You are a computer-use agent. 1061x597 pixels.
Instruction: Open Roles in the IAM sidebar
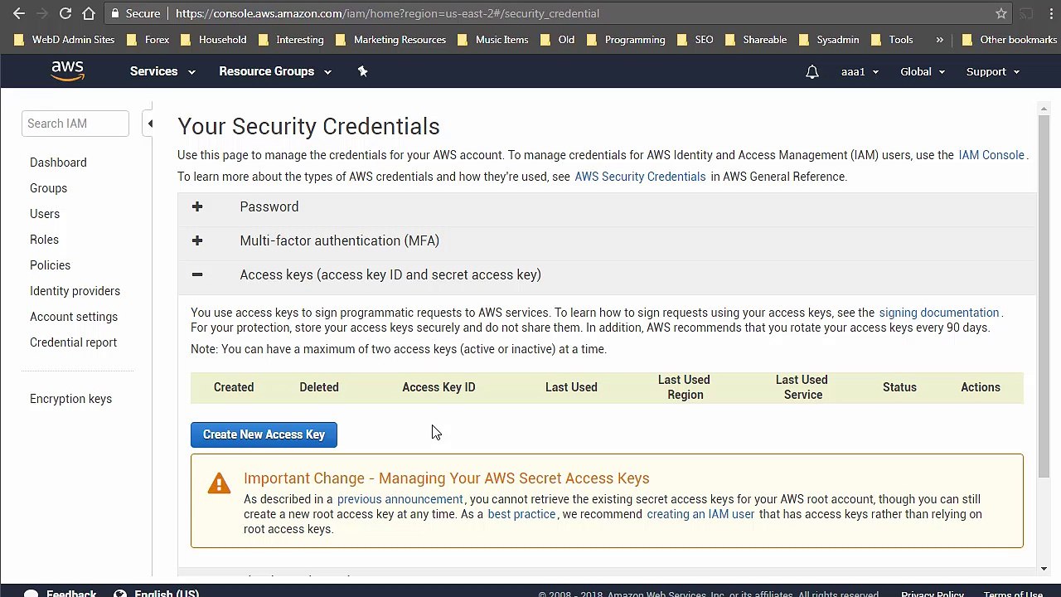(44, 240)
